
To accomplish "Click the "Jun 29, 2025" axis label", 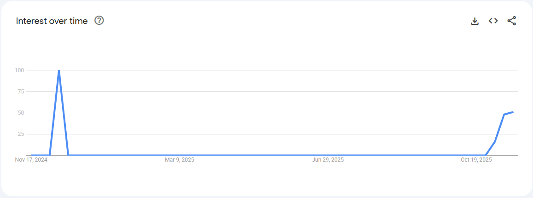I will (328, 160).
